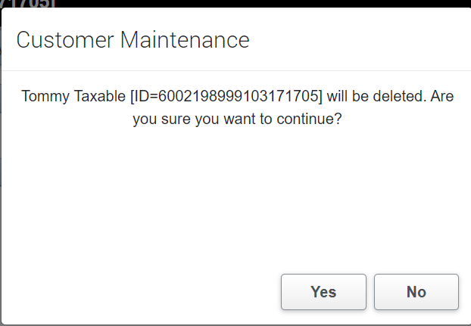Click the Customer Maintenance dialog title

[133, 39]
